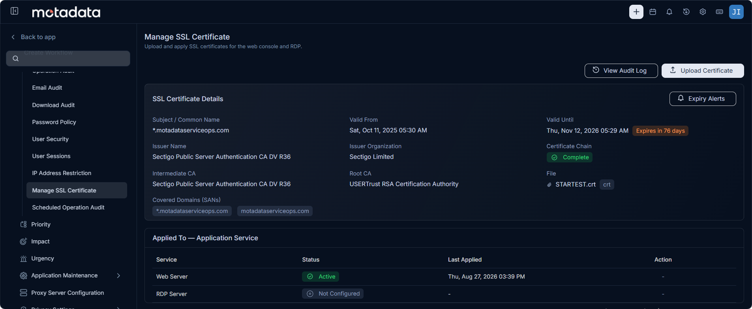Viewport: 752px width, 309px height.
Task: Click the 'Status' column header
Action: tap(311, 260)
